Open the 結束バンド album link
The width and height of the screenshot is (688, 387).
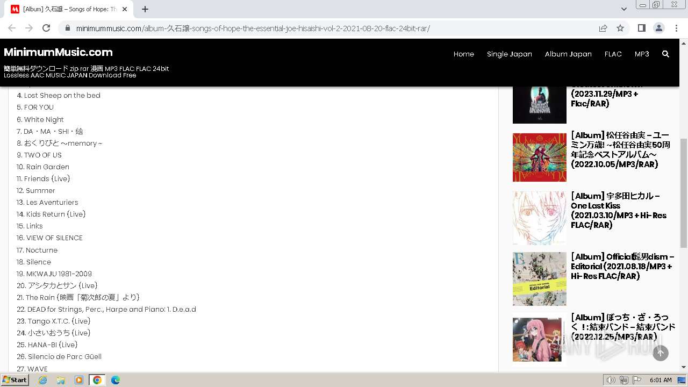[x=623, y=327]
